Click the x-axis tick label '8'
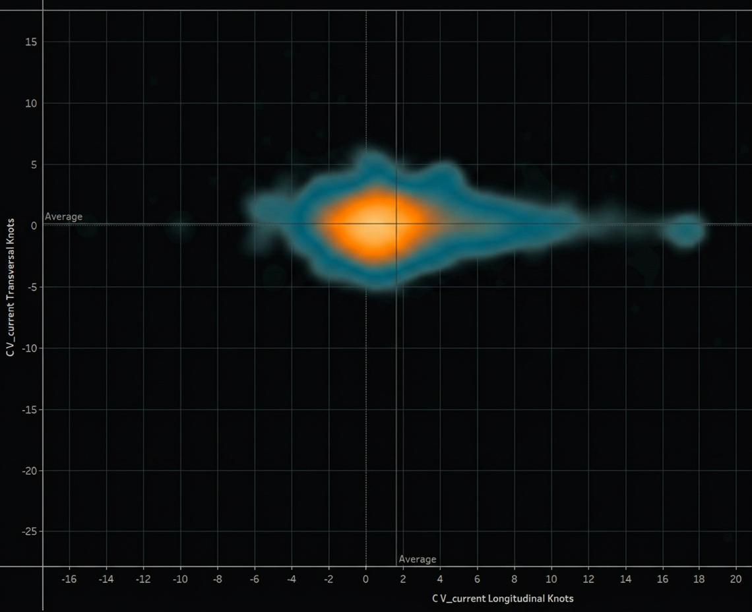Viewport: 752px width, 612px height. click(x=514, y=579)
